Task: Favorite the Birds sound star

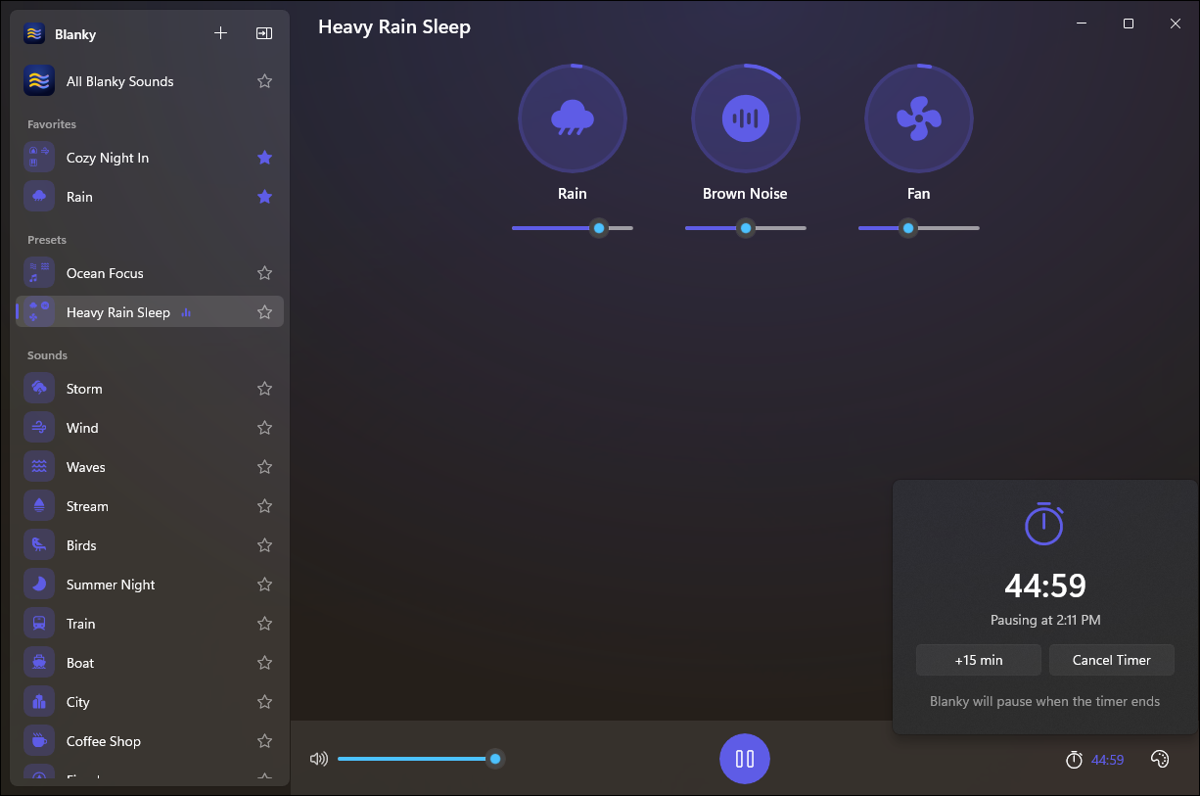Action: 264,545
